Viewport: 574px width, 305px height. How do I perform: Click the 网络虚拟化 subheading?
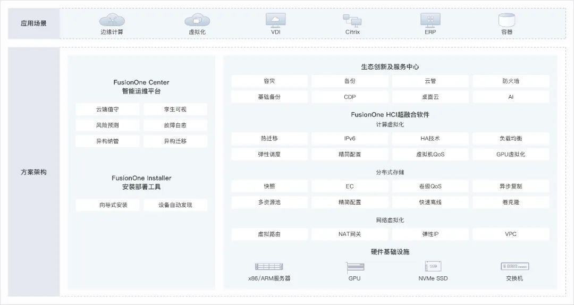pos(390,220)
